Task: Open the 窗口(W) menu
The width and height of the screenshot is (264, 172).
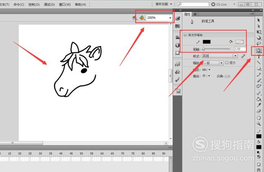Action: pyautogui.click(x=65, y=4)
